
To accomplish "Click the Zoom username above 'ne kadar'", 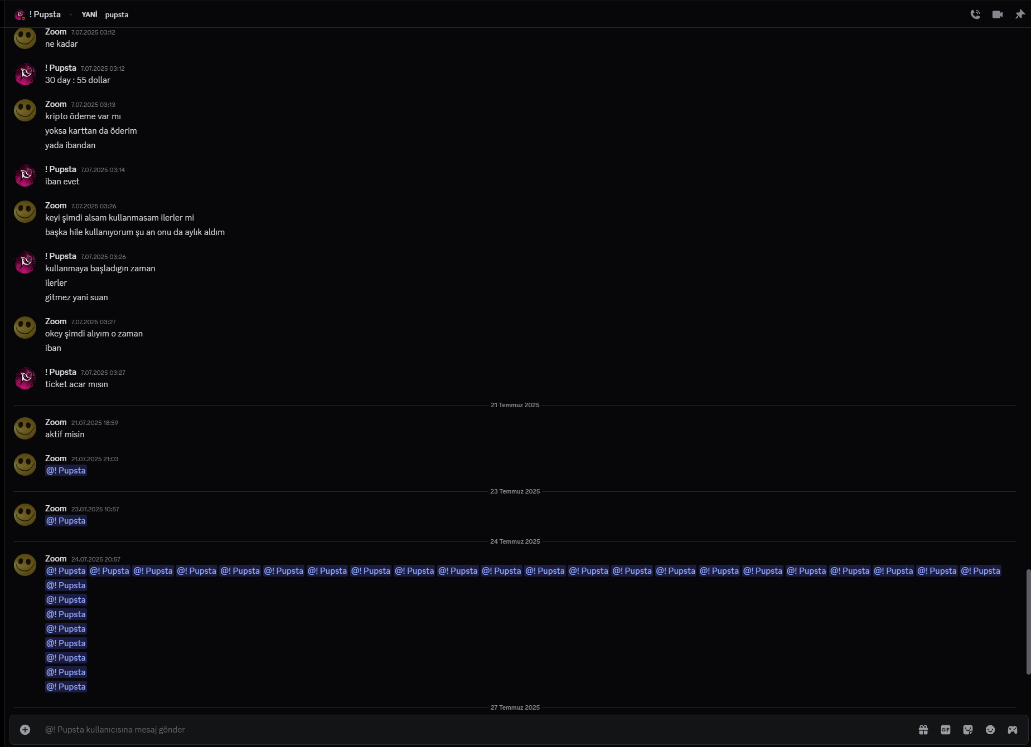I will tap(56, 32).
